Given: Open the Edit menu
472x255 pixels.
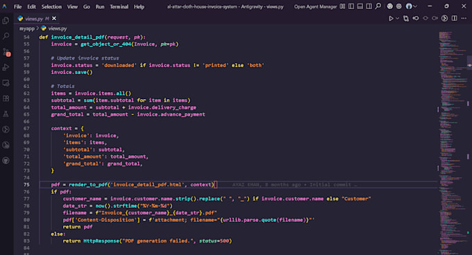Looking at the screenshot, I should (x=31, y=7).
